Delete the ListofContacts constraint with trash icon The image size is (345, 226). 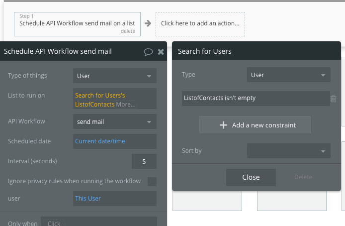tap(334, 99)
